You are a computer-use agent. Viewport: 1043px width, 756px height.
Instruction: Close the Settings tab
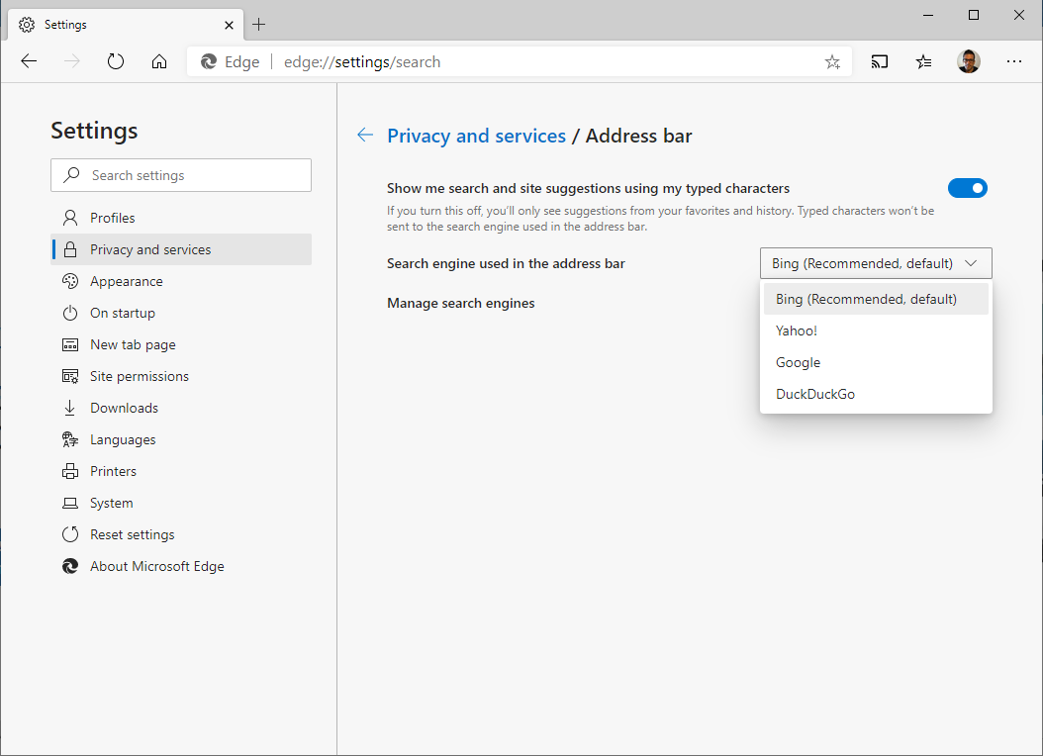tap(229, 26)
